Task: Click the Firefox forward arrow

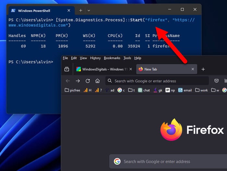Action: coord(78,81)
